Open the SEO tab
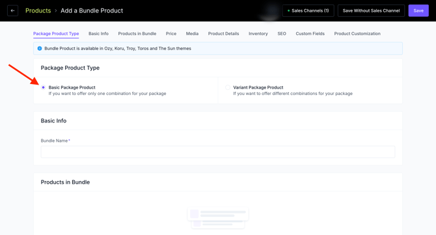This screenshot has width=436, height=235. (282, 34)
